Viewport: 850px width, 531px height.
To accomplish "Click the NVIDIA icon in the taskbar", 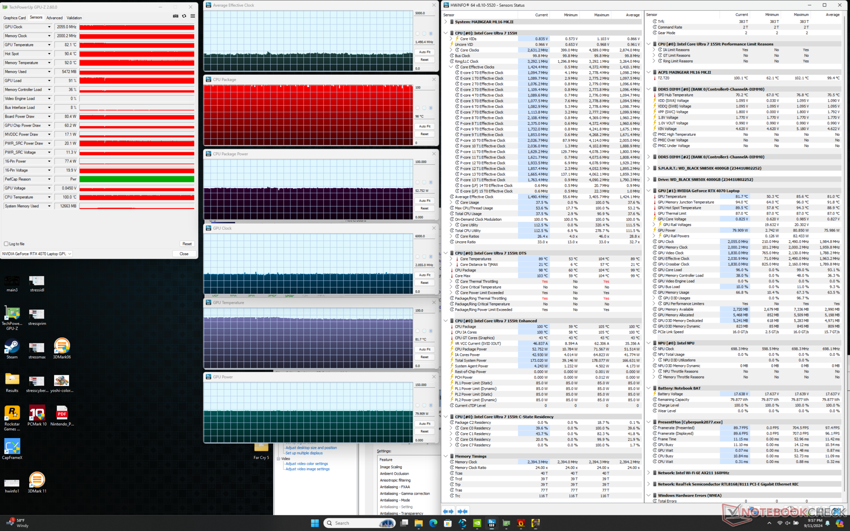I will [477, 523].
